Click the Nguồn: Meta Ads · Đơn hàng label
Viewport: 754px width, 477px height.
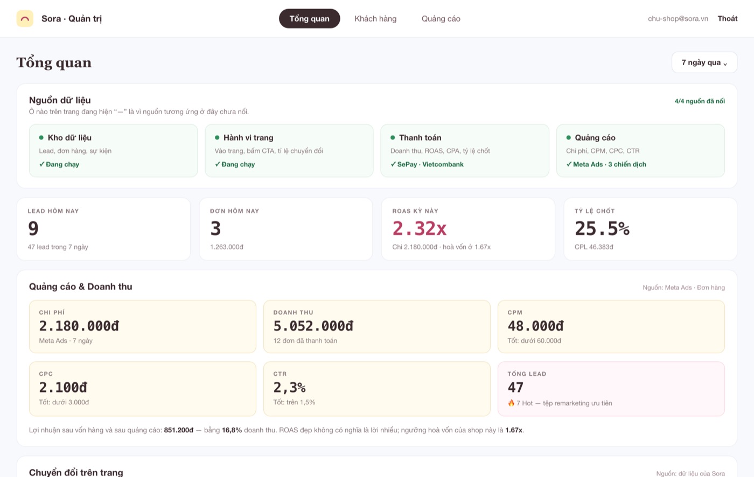coord(683,287)
